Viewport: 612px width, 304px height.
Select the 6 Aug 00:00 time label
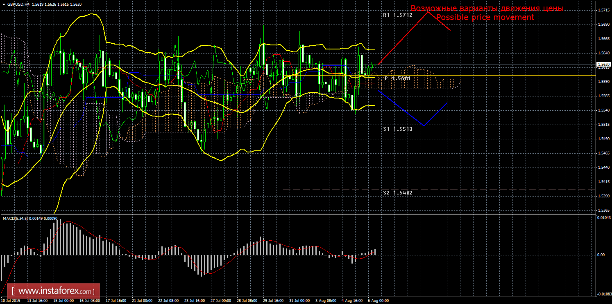pos(378,301)
